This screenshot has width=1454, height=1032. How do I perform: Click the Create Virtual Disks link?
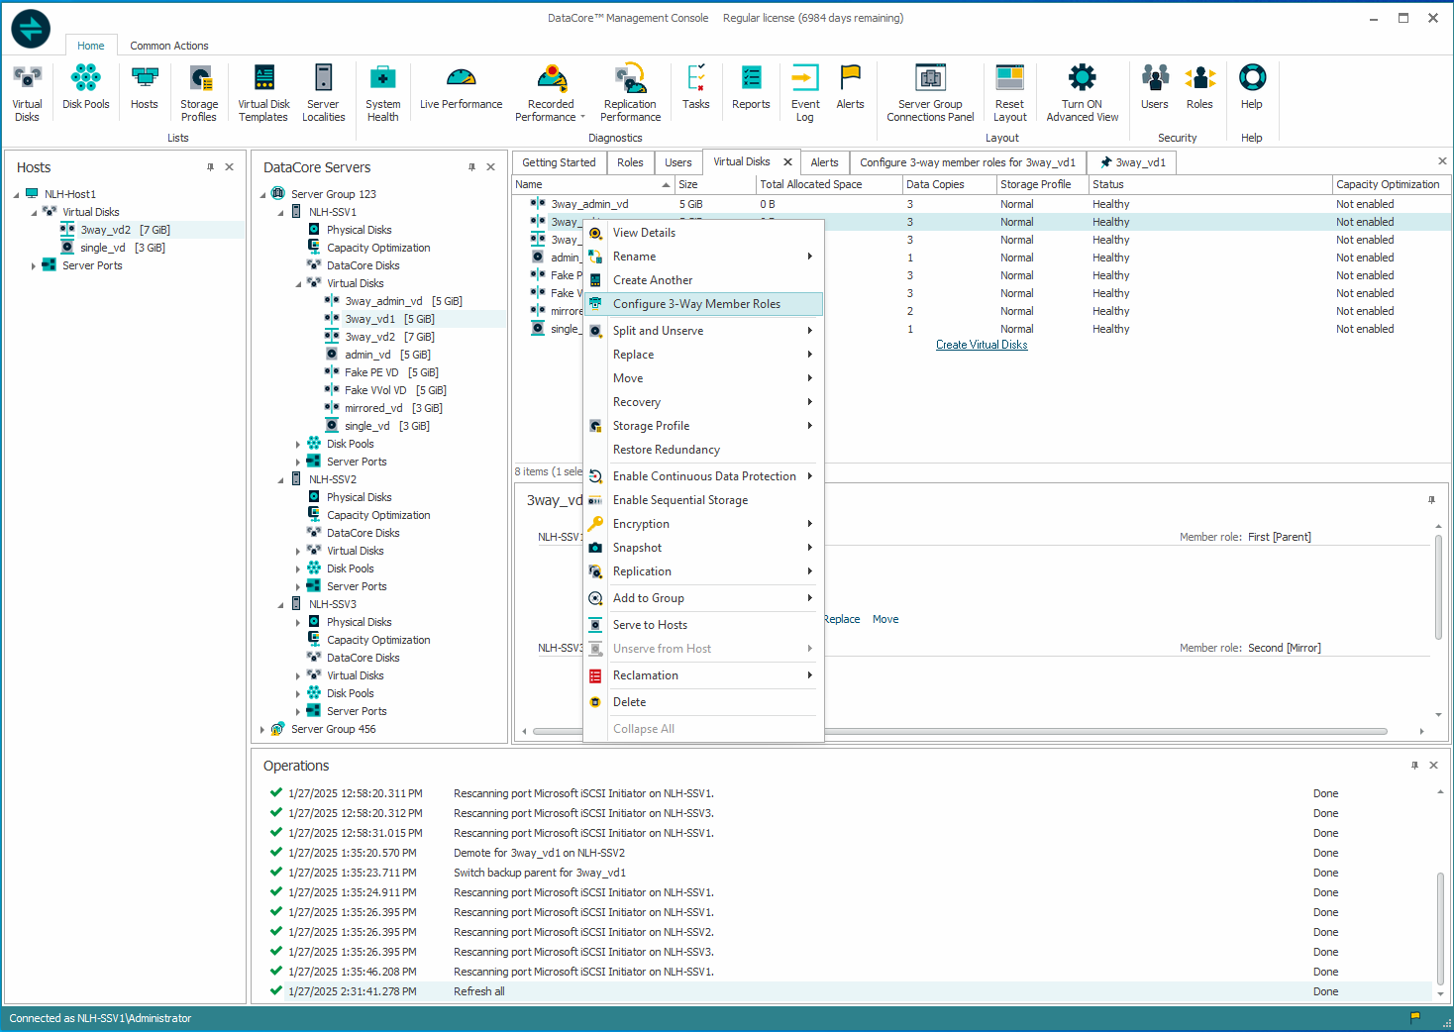point(982,345)
